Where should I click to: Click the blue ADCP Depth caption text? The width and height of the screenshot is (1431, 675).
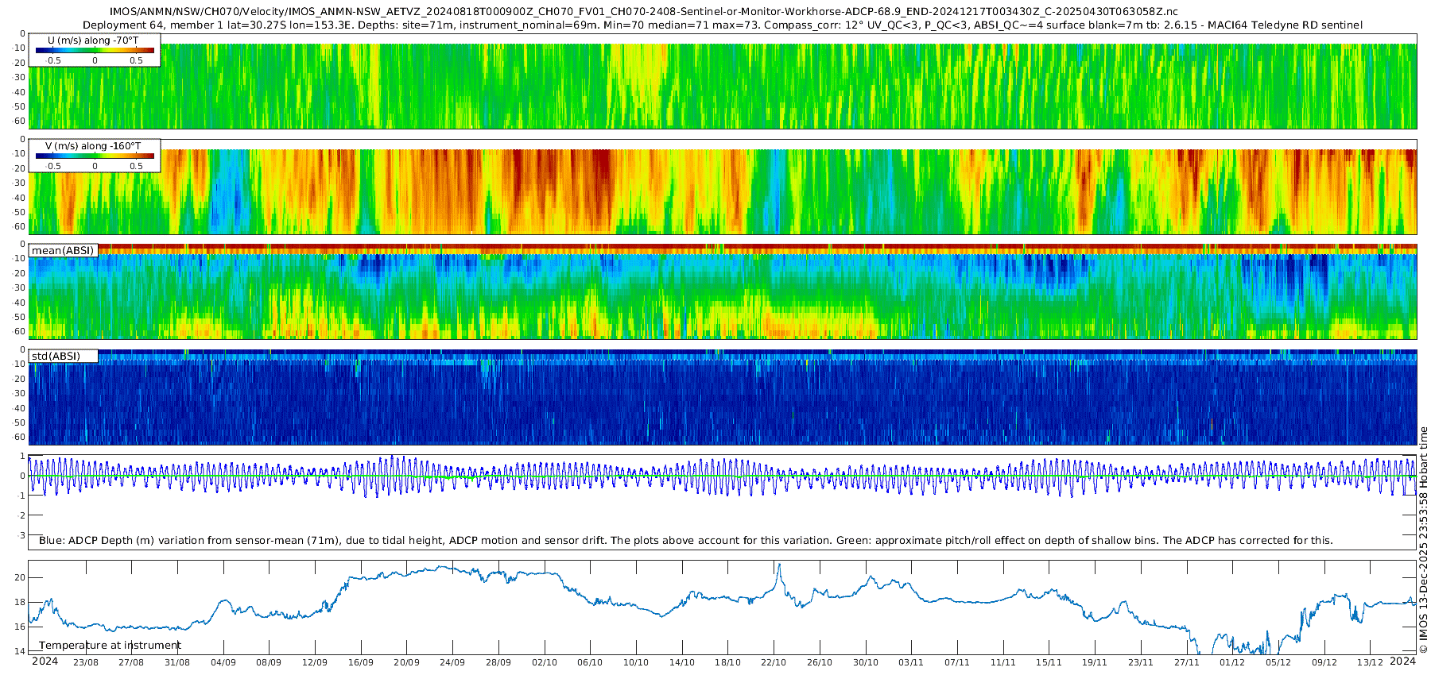(x=685, y=541)
